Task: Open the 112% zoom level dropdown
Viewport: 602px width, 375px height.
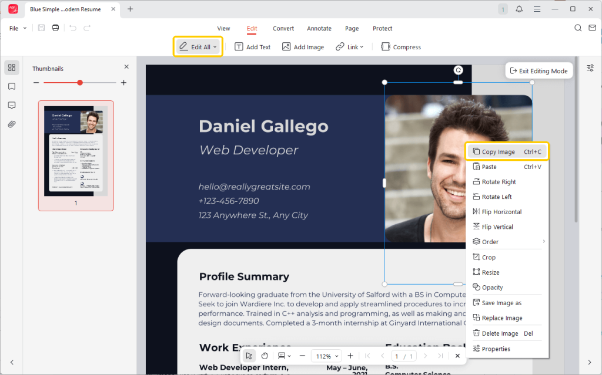Action: point(327,356)
